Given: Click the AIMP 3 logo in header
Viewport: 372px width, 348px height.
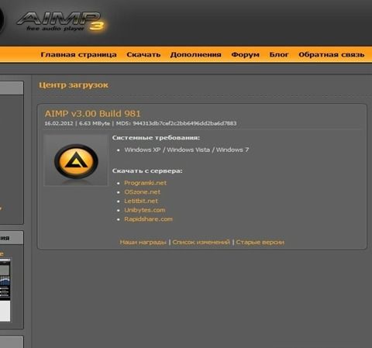Looking at the screenshot, I should [x=60, y=22].
